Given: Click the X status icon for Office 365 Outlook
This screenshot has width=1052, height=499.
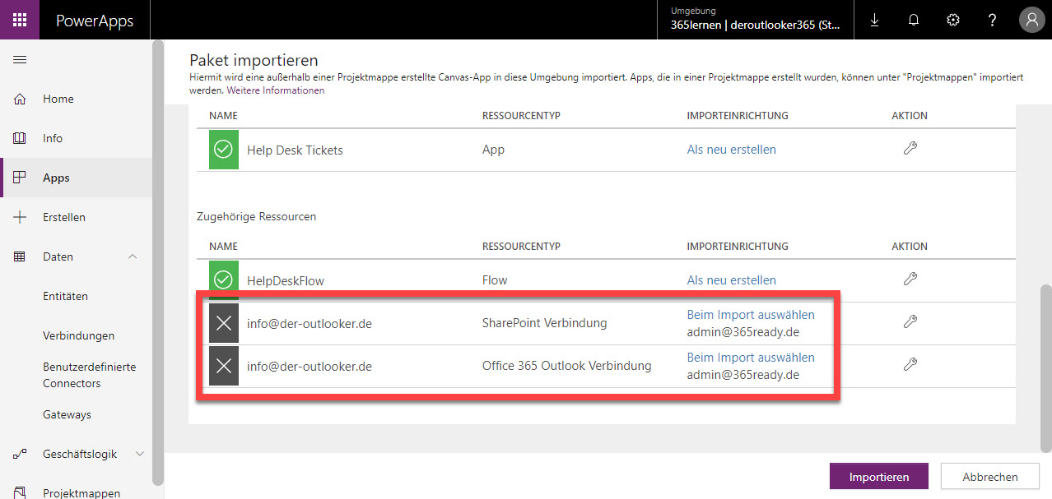Looking at the screenshot, I should coord(223,366).
